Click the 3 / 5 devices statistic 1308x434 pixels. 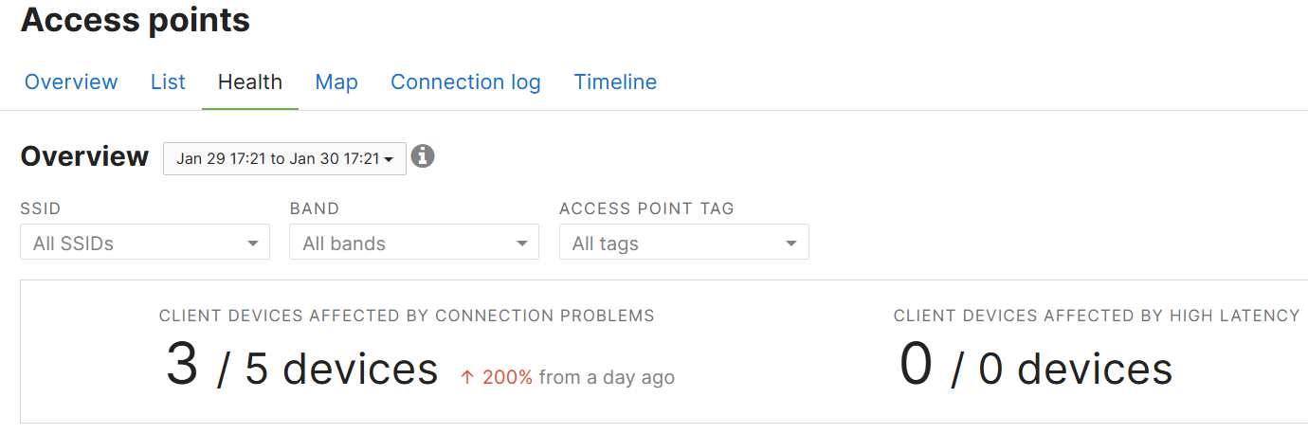pos(302,367)
